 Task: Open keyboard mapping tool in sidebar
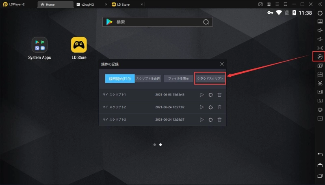pyautogui.click(x=320, y=22)
